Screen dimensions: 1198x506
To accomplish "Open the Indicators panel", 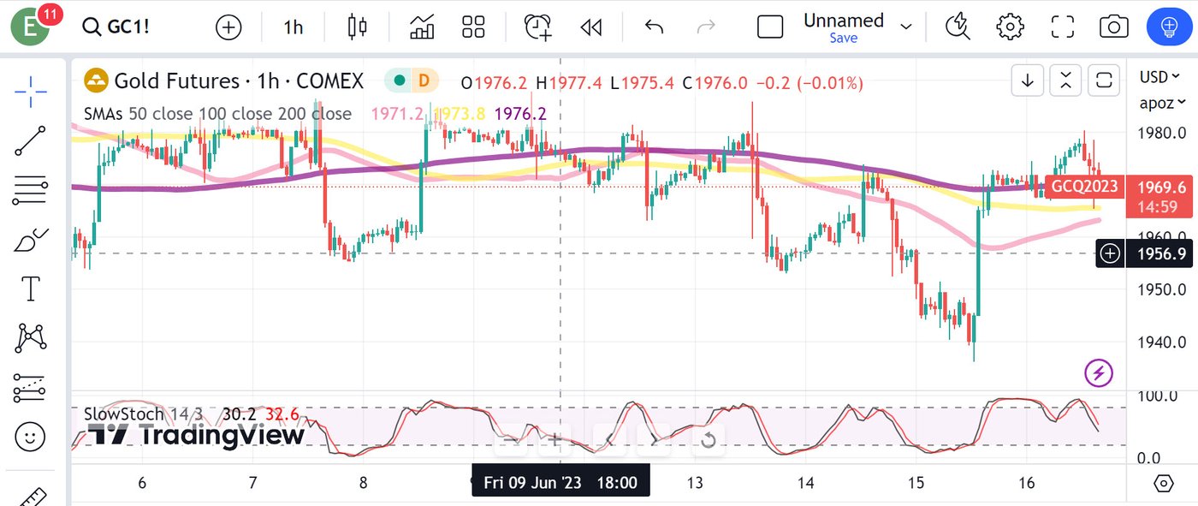I will 422,27.
